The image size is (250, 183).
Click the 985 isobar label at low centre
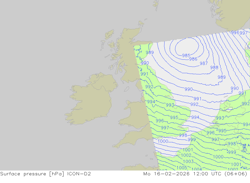tap(186, 55)
